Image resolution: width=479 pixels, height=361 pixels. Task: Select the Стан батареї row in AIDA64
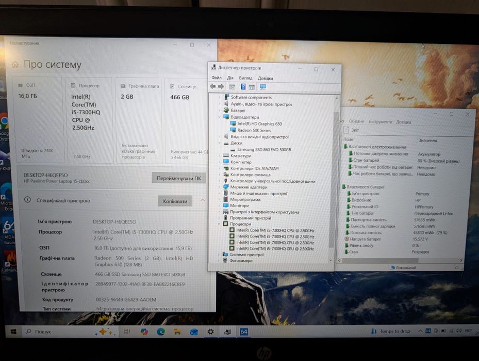click(x=404, y=160)
